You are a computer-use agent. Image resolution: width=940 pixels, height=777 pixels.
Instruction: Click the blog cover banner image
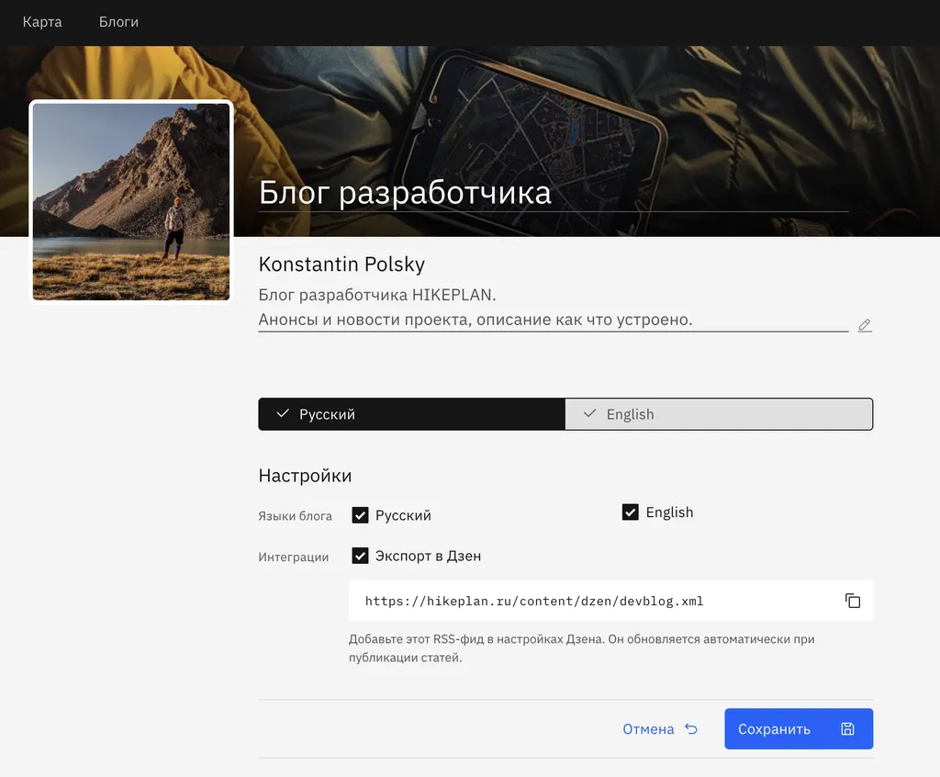click(587, 110)
